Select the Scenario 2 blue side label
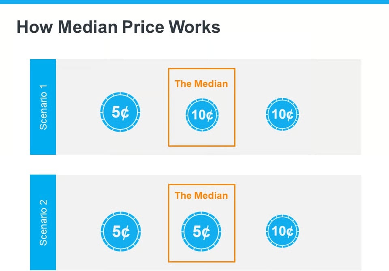This screenshot has height=271, width=389. tap(43, 222)
